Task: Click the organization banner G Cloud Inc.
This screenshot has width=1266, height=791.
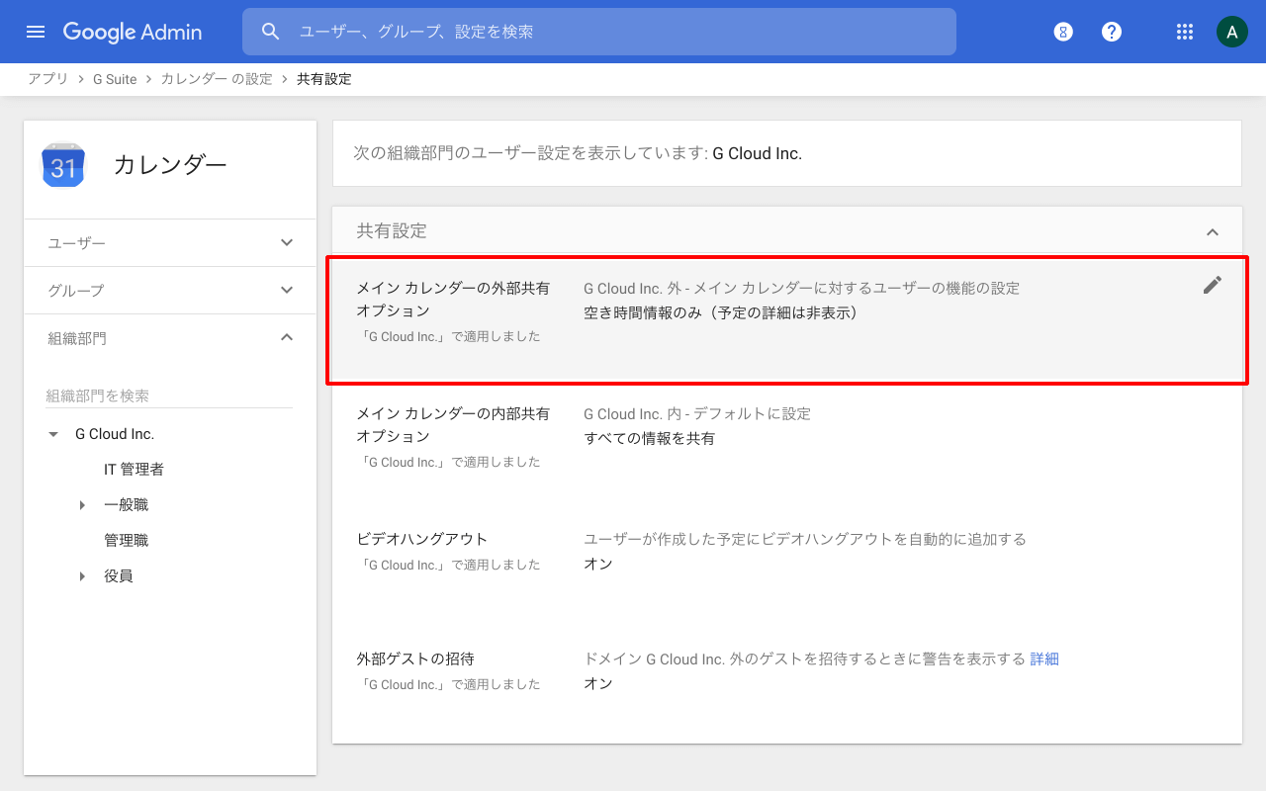Action: point(757,153)
